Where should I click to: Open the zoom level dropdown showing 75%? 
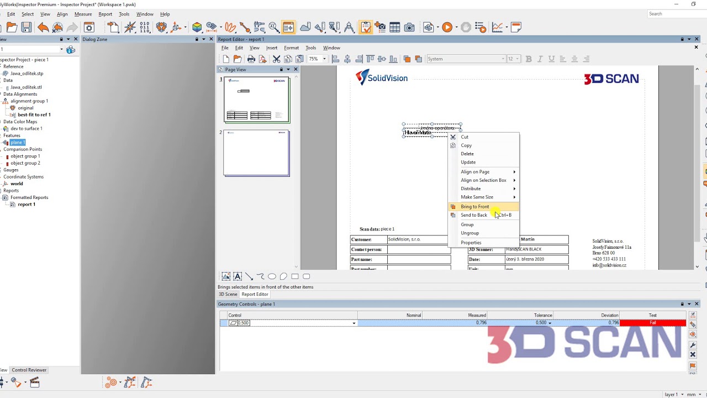324,59
